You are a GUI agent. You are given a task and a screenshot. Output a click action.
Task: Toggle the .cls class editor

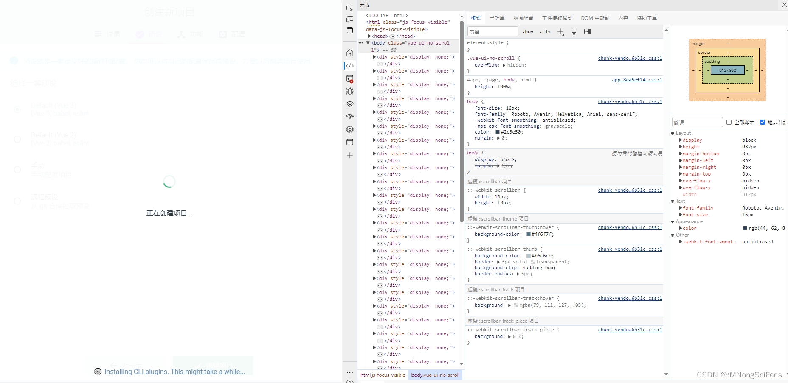pos(545,31)
